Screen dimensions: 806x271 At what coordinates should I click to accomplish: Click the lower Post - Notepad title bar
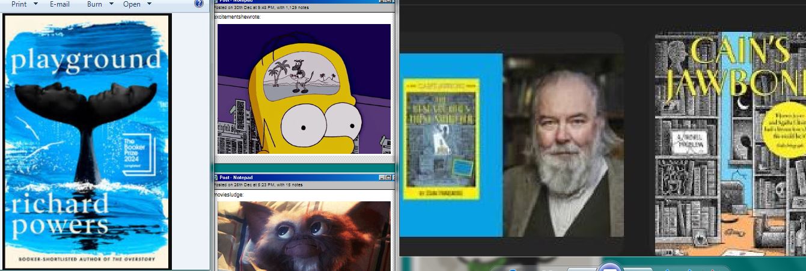[304, 177]
